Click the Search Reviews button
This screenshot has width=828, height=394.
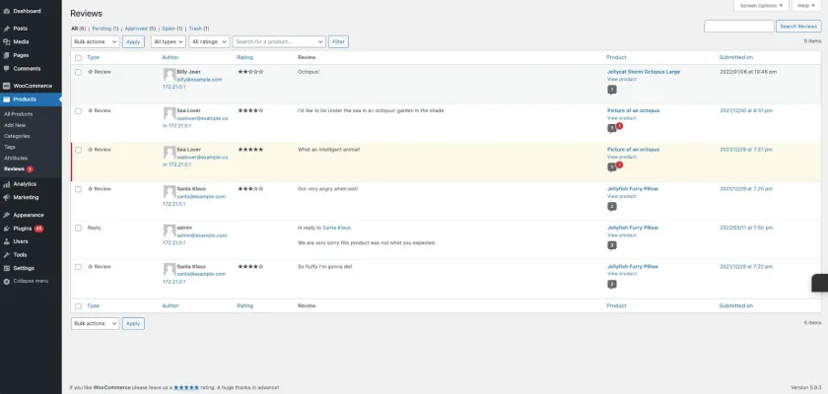(x=798, y=27)
